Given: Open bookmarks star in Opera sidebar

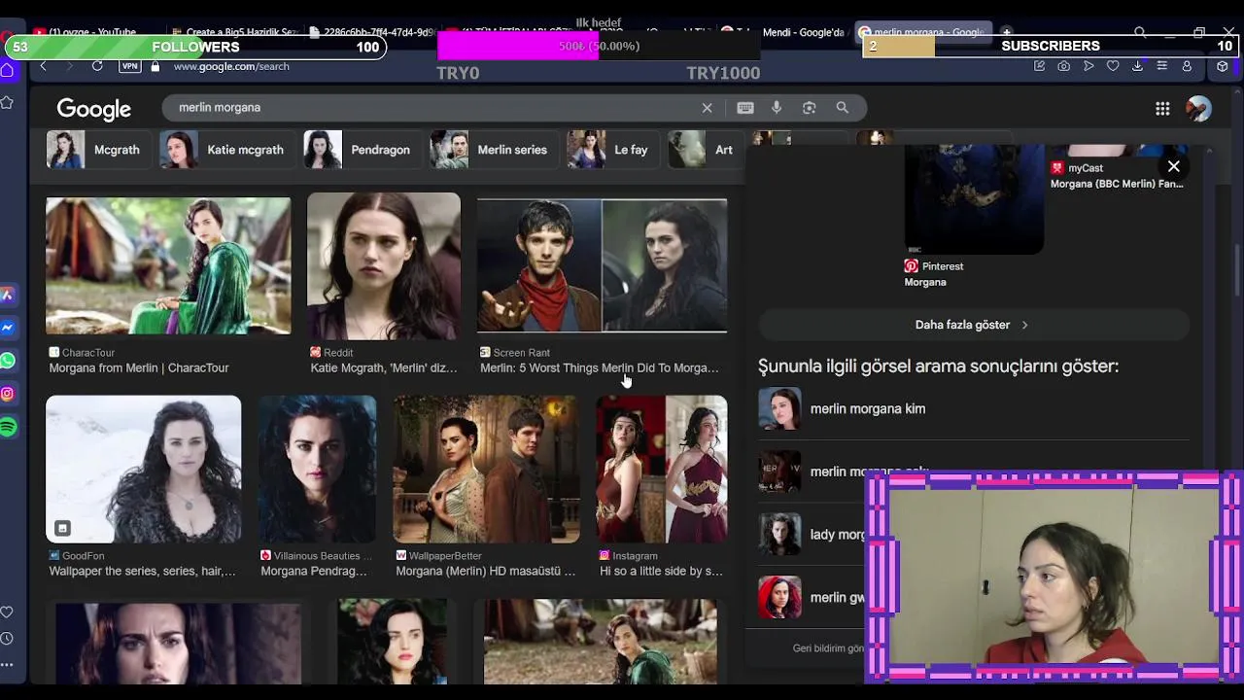Looking at the screenshot, I should point(7,102).
